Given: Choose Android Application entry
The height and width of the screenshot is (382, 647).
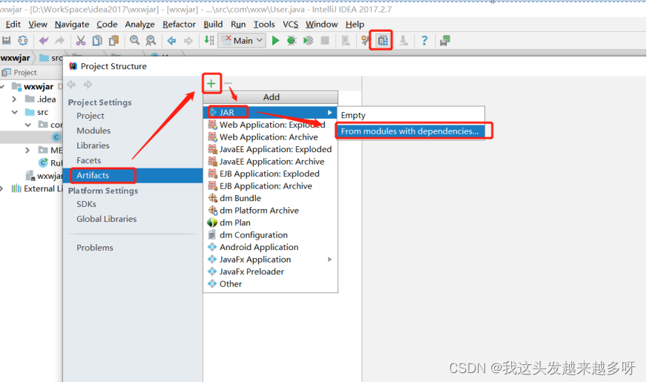Looking at the screenshot, I should pos(270,247).
